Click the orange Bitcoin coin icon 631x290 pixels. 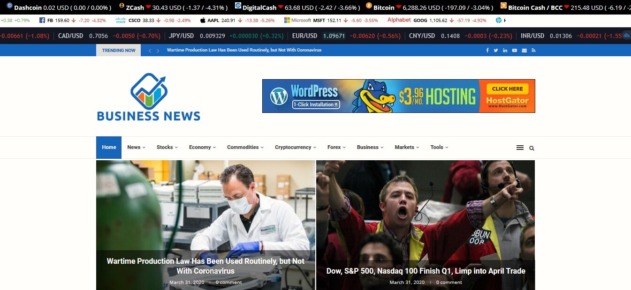(369, 6)
